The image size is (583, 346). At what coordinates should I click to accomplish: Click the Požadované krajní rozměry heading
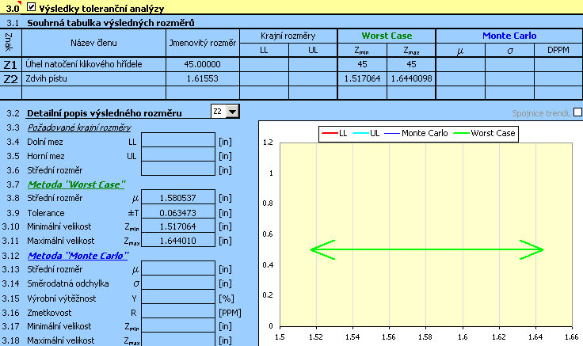coord(79,127)
